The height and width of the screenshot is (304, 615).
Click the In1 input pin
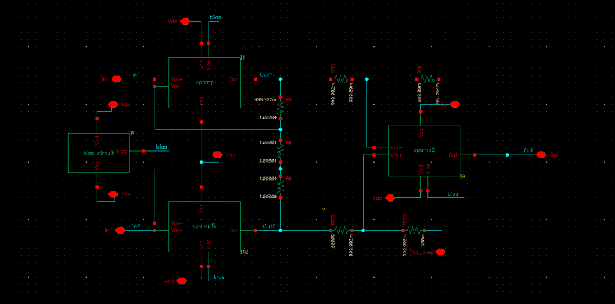point(117,79)
